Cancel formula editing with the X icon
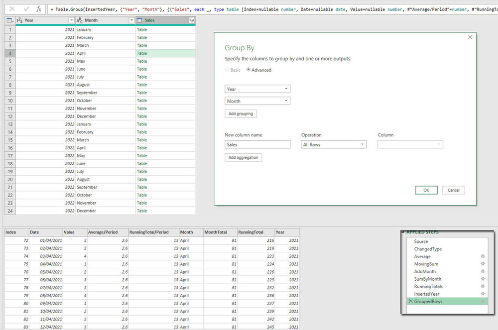Screen dimensions: 498x330 [x=12, y=9]
